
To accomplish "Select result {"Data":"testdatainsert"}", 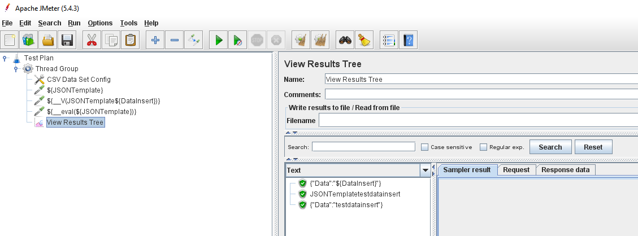I will point(346,205).
